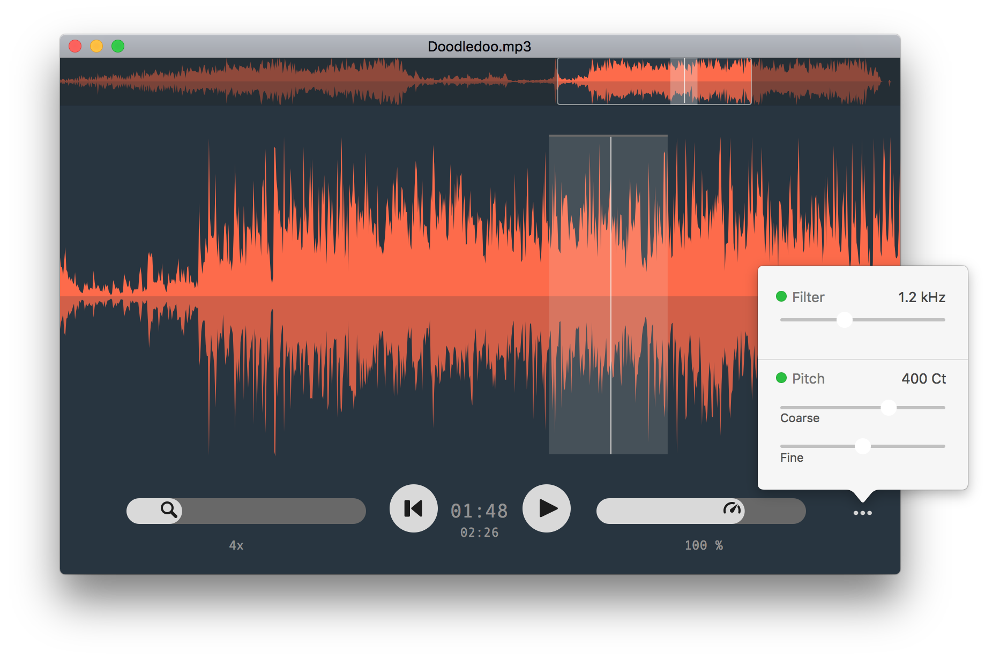Screen dimensions: 1000x660
Task: Click the Filter frequency slider knob
Action: click(845, 320)
